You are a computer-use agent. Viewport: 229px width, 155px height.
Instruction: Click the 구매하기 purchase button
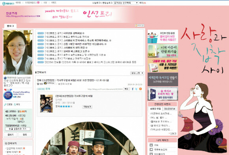coord(87,107)
